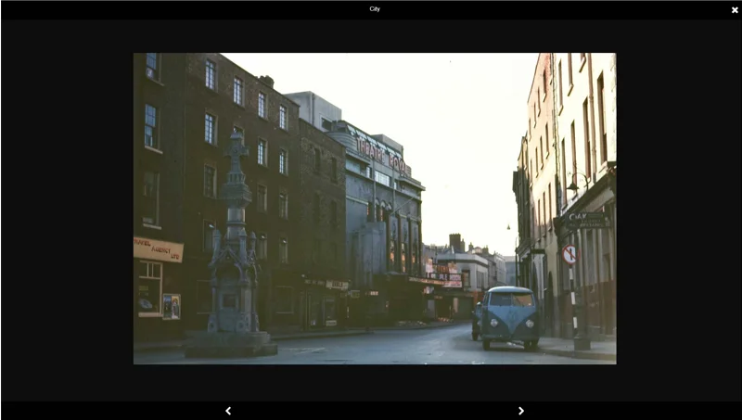Click the hanging sign on right building
This screenshot has width=742, height=420.
[588, 220]
